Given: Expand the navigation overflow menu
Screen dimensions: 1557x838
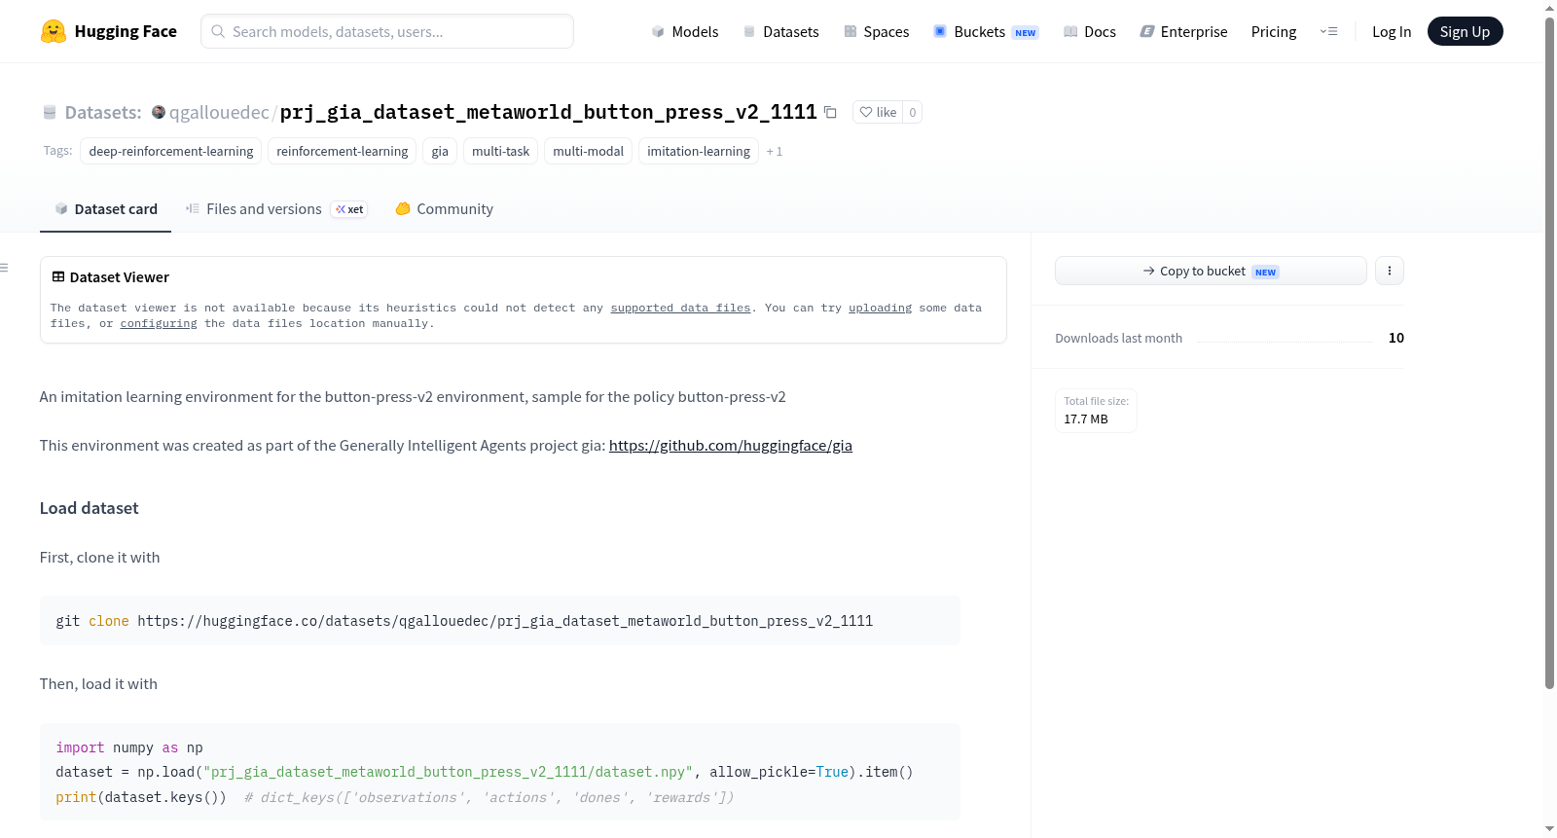Looking at the screenshot, I should tap(1328, 31).
